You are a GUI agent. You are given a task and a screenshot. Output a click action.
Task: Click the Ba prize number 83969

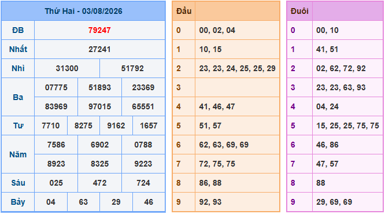tap(56, 106)
